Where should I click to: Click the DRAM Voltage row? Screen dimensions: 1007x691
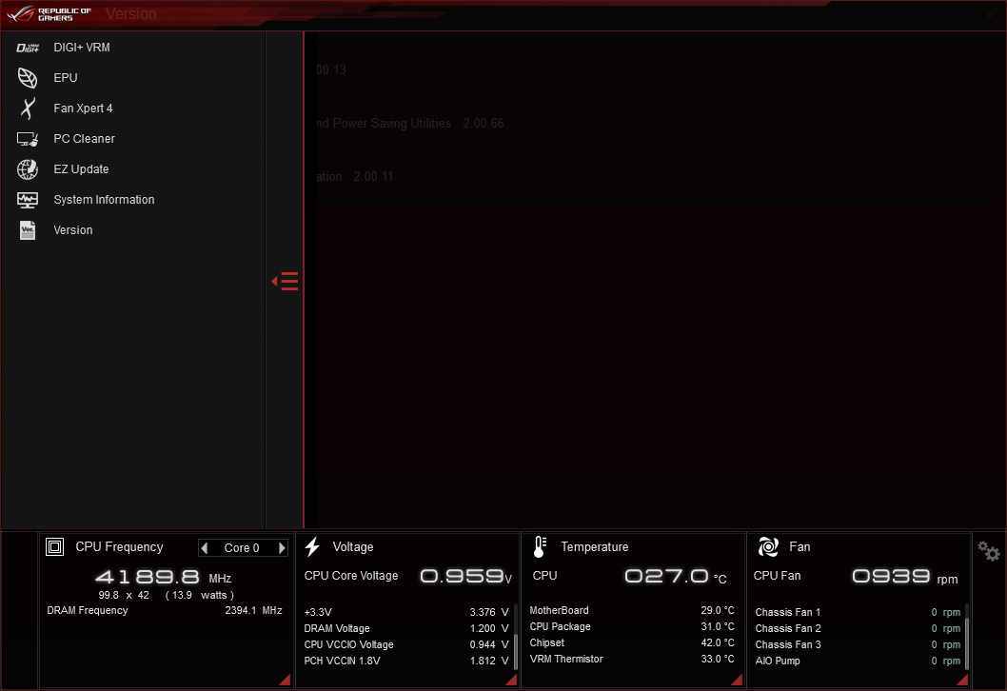[406, 628]
